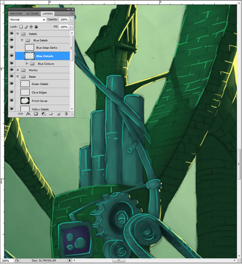Open status bar info menu arrow
The image size is (242, 264).
[x=70, y=261]
